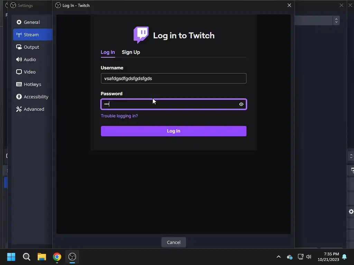Click the Audio speaker icon in sidebar
The image size is (354, 265).
pos(19,59)
